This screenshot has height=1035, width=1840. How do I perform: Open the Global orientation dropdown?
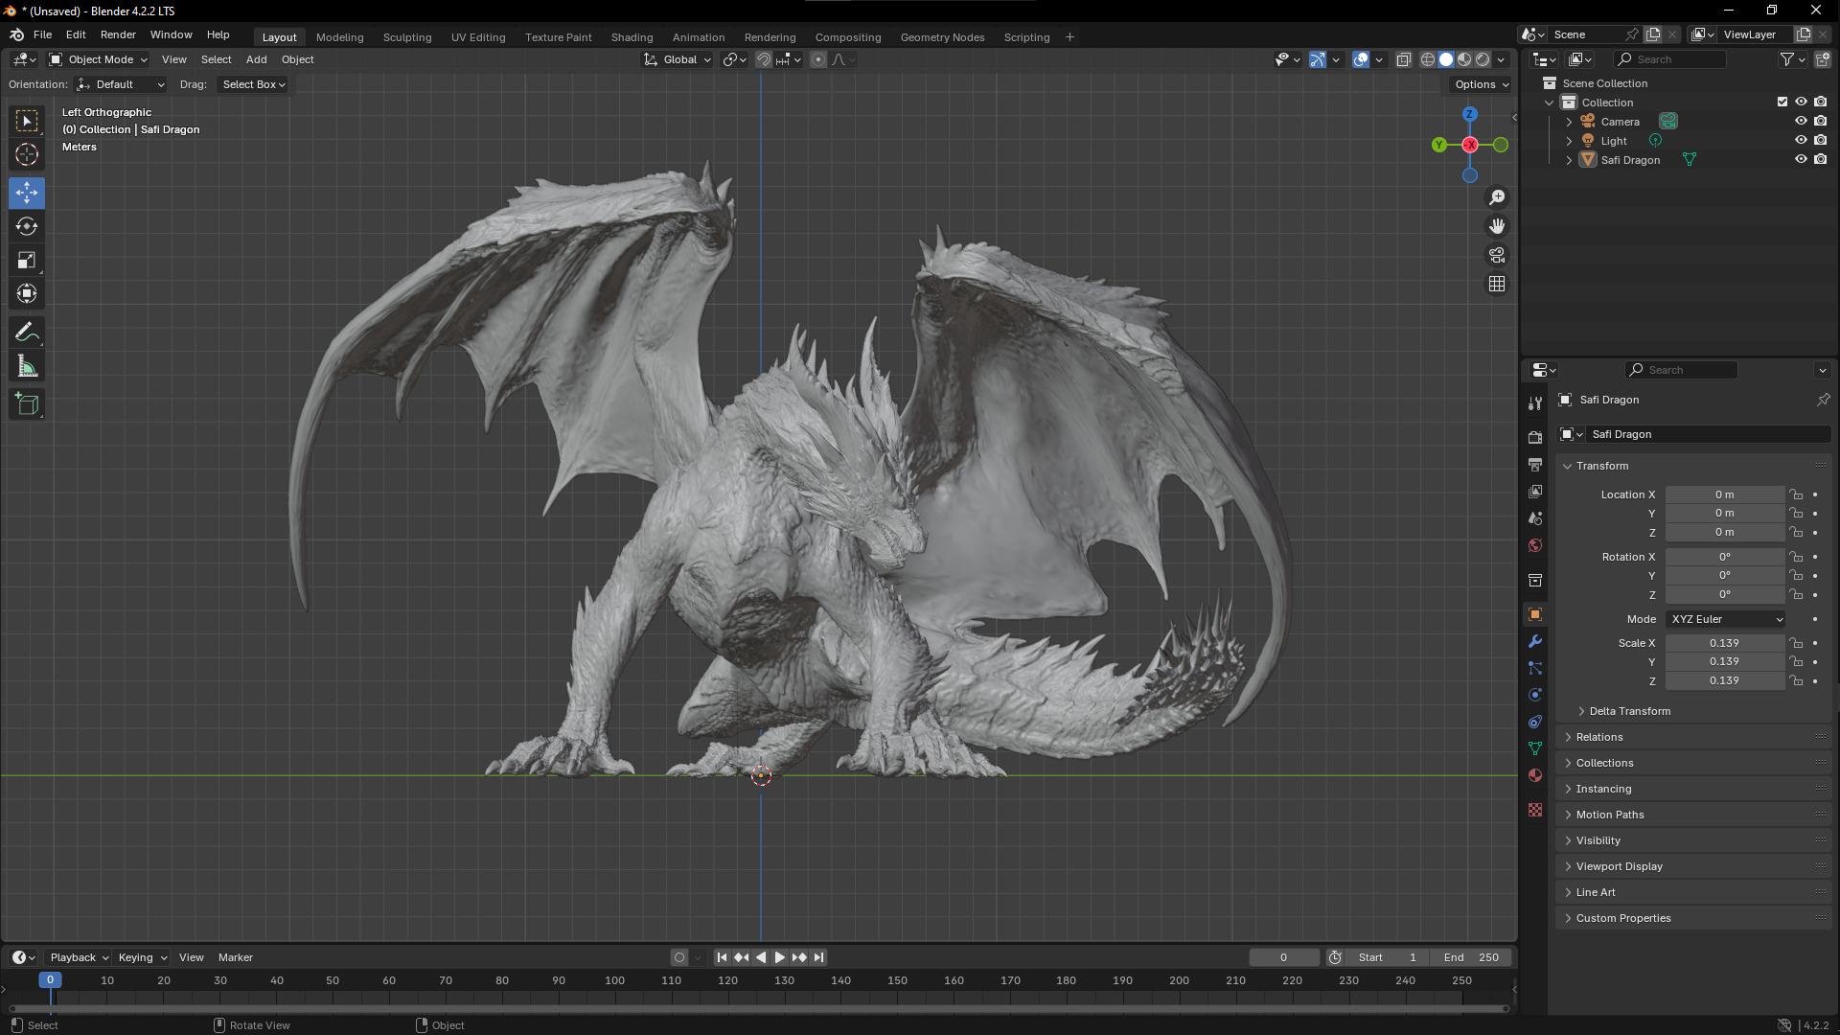pyautogui.click(x=678, y=59)
